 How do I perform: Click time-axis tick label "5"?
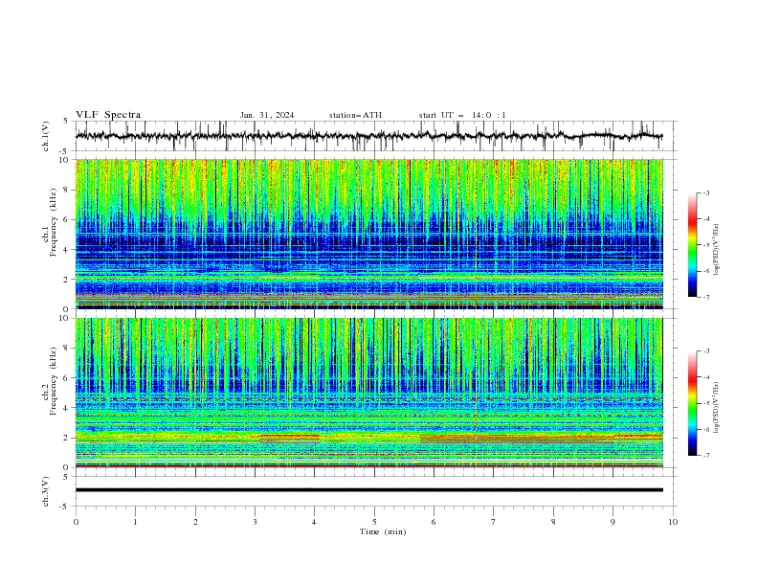pyautogui.click(x=374, y=522)
